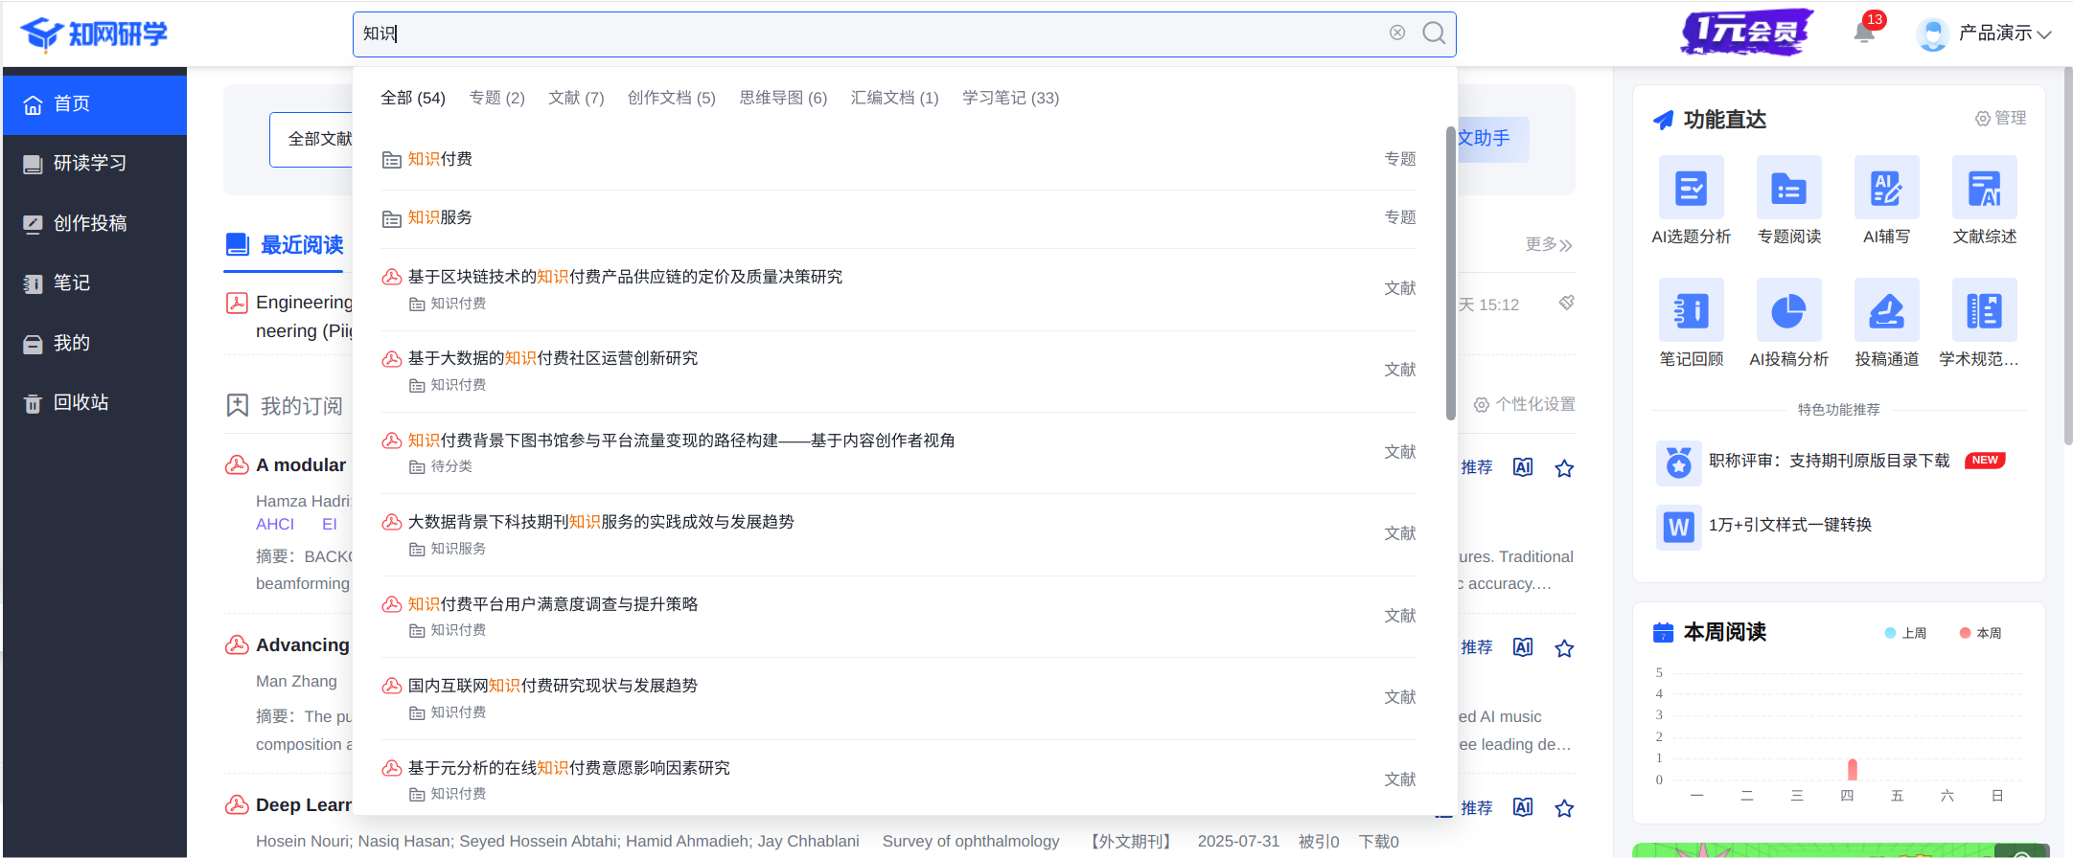Screen dimensions: 2073x858
Task: Clear the search box text
Action: pyautogui.click(x=1397, y=33)
